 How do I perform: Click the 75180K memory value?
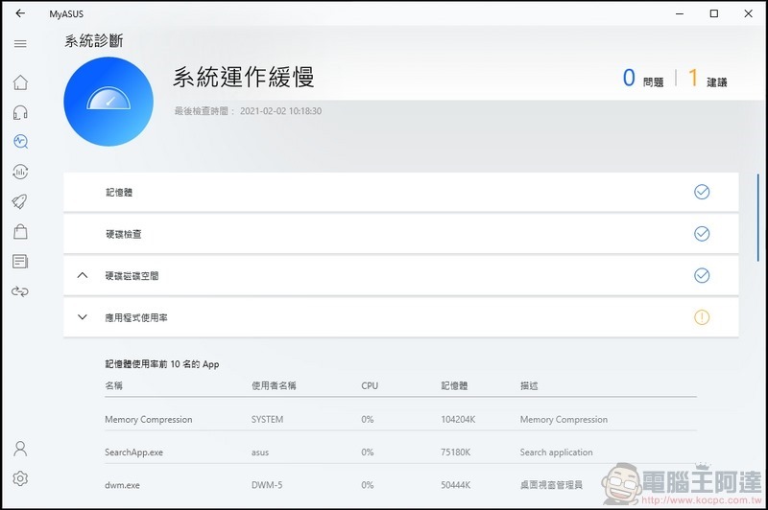(455, 452)
